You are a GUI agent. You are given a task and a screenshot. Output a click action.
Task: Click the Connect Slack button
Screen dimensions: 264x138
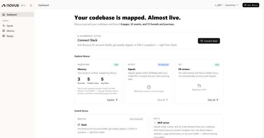coord(209,41)
